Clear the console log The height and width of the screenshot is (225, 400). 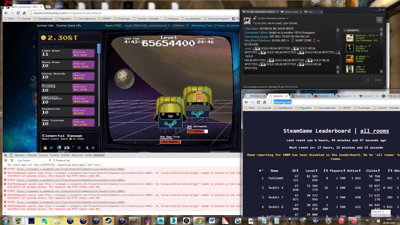tap(5, 160)
